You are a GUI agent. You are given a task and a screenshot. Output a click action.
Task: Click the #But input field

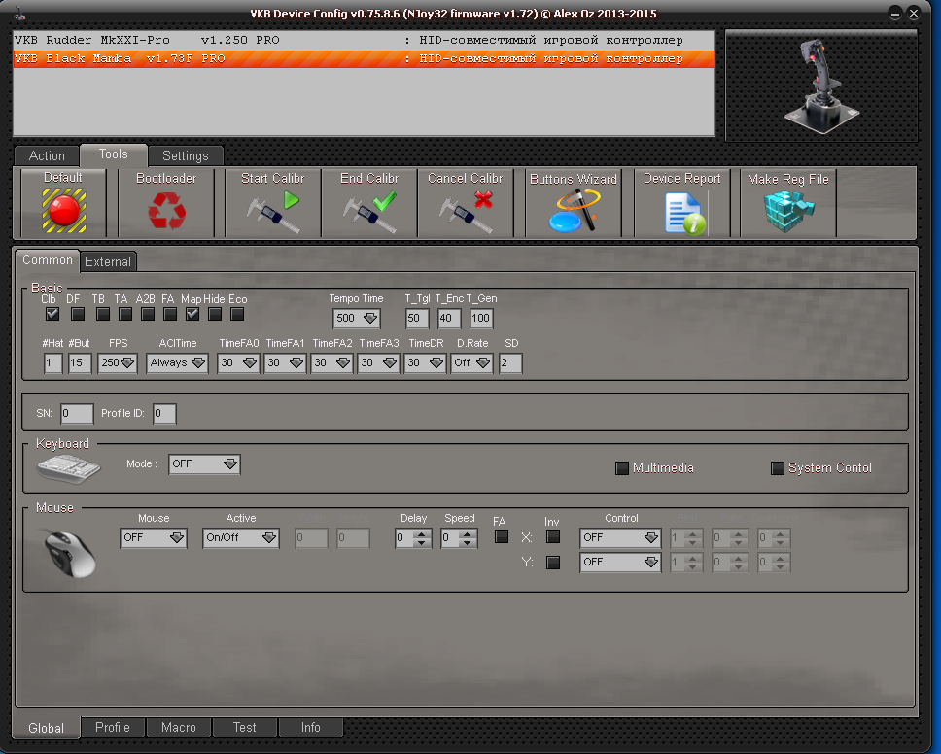click(x=80, y=362)
